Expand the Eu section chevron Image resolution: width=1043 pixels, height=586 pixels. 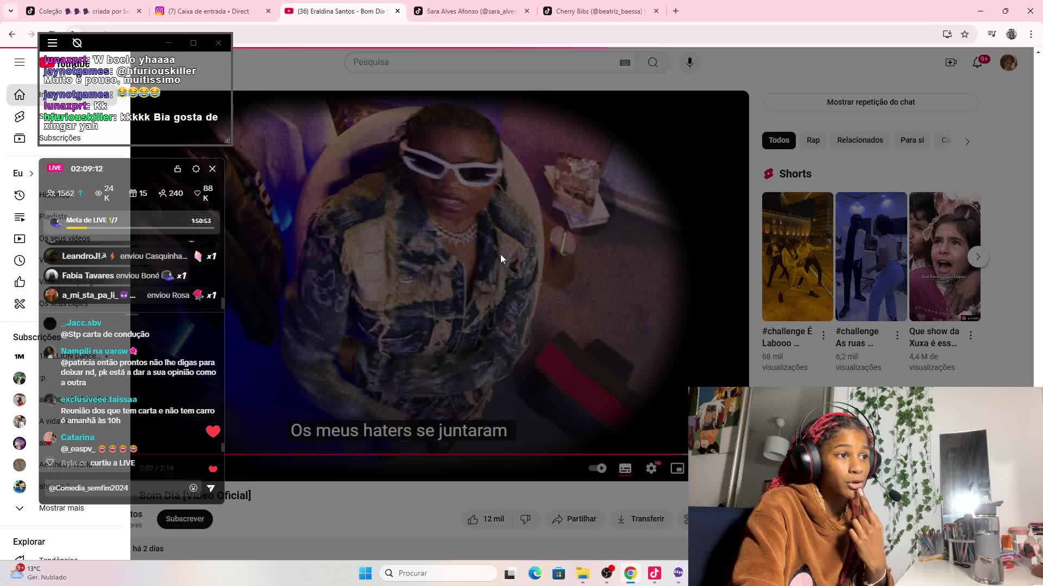[32, 174]
